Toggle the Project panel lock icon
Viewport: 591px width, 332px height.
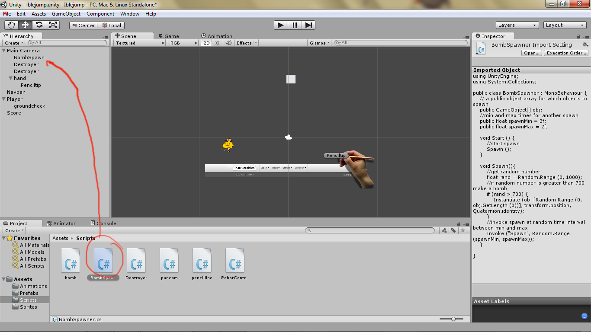pyautogui.click(x=459, y=223)
